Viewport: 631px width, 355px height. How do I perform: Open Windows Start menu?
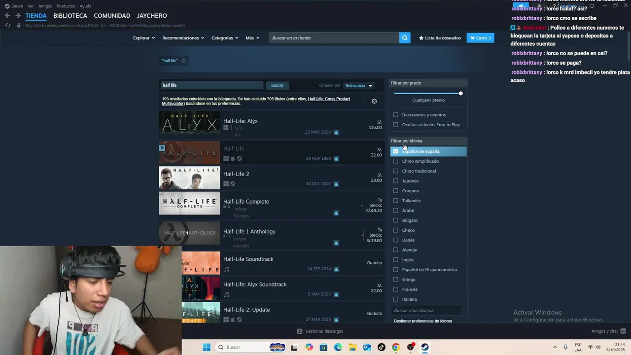coord(207,347)
